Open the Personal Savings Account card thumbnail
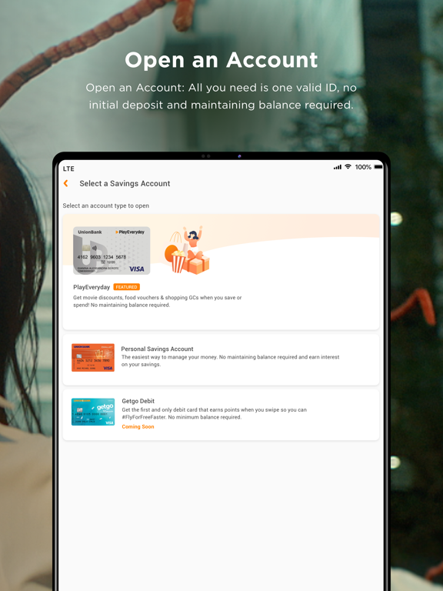The width and height of the screenshot is (443, 591). pyautogui.click(x=93, y=358)
